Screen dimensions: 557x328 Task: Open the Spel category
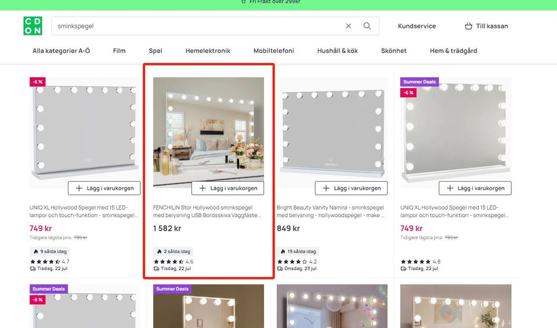(x=155, y=51)
